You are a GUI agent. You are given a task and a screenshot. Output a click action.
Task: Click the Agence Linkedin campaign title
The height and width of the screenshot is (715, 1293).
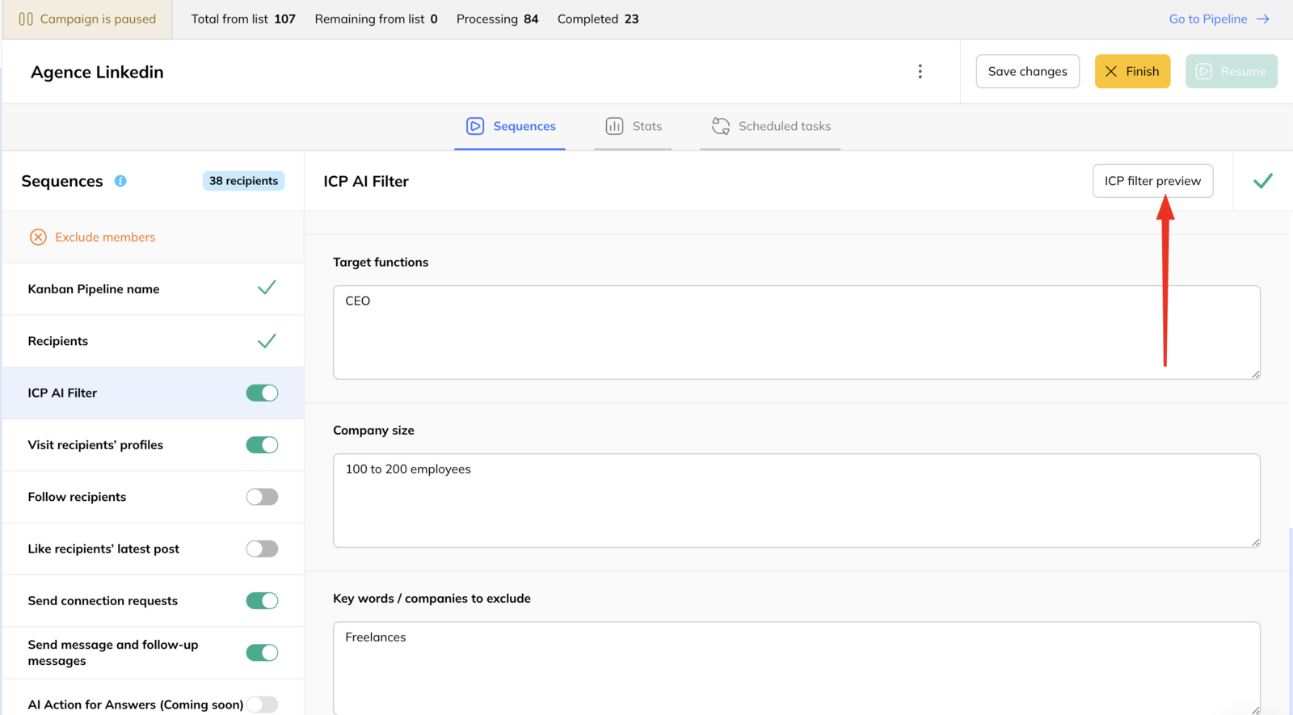pyautogui.click(x=97, y=72)
